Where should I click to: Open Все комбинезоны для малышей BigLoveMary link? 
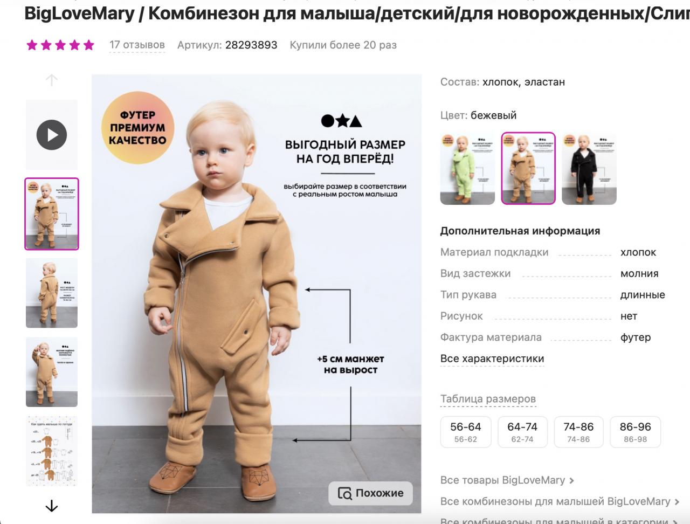(555, 501)
